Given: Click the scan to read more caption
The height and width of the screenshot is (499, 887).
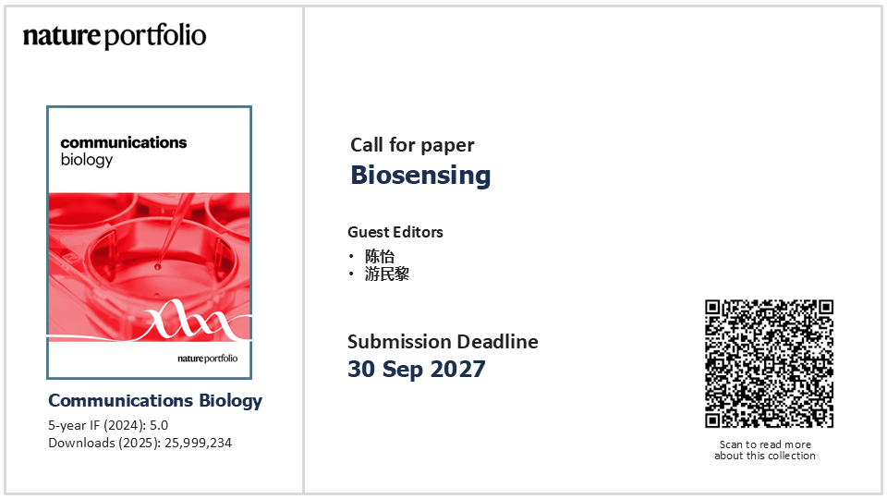Looking at the screenshot, I should pos(765,450).
